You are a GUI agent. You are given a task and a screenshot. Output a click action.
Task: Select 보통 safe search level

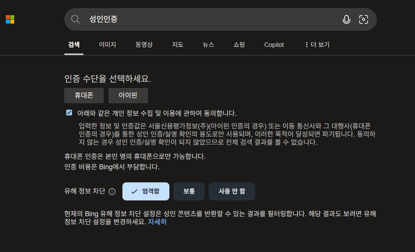[189, 192]
